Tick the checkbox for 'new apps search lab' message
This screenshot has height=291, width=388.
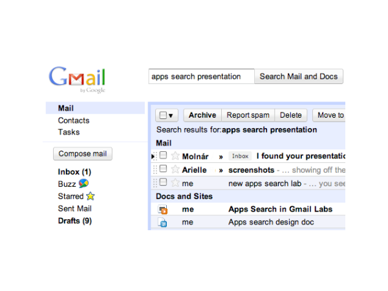(x=163, y=182)
